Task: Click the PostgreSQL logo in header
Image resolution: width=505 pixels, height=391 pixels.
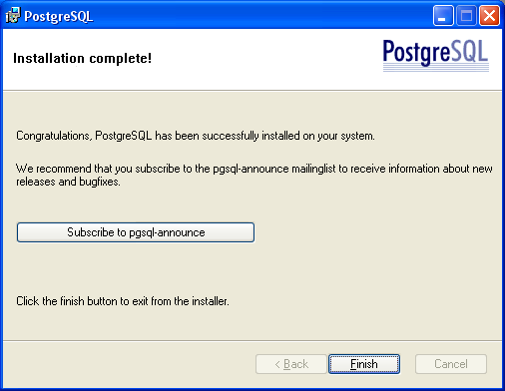Action: (x=435, y=55)
